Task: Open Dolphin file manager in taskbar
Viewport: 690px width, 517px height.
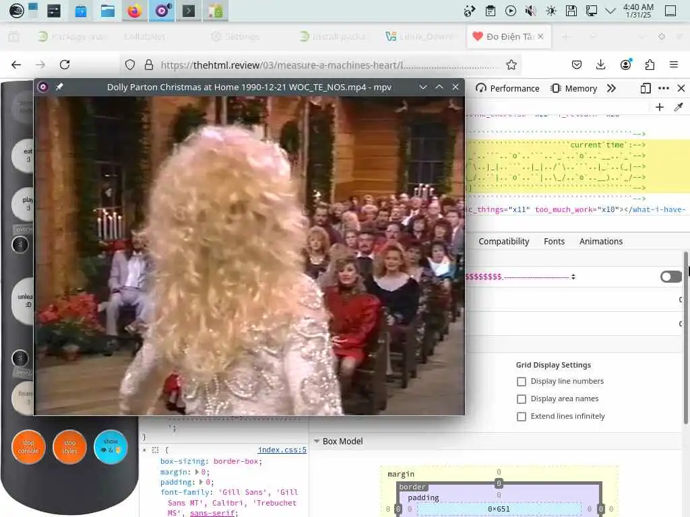Action: click(107, 11)
